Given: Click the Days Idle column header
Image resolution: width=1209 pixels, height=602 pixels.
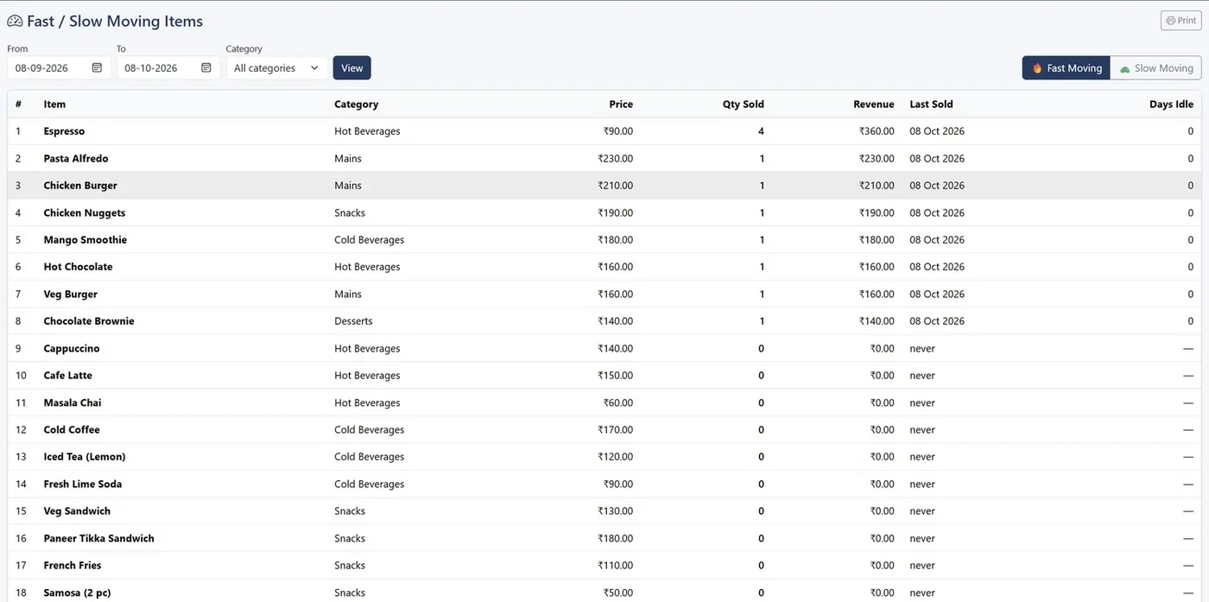Looking at the screenshot, I should (1172, 104).
